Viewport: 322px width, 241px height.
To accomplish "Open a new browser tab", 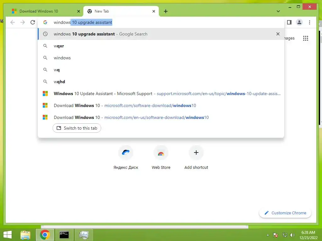I will tap(166, 11).
